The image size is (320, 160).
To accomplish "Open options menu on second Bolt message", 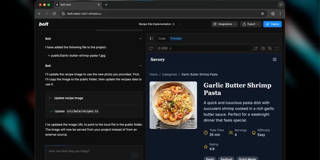I will coord(140,66).
